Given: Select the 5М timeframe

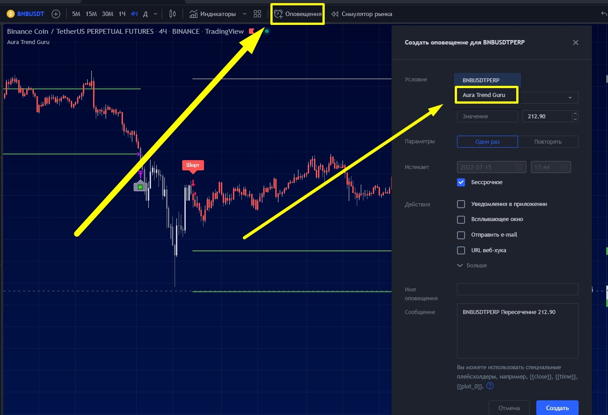Looking at the screenshot, I should coord(76,14).
